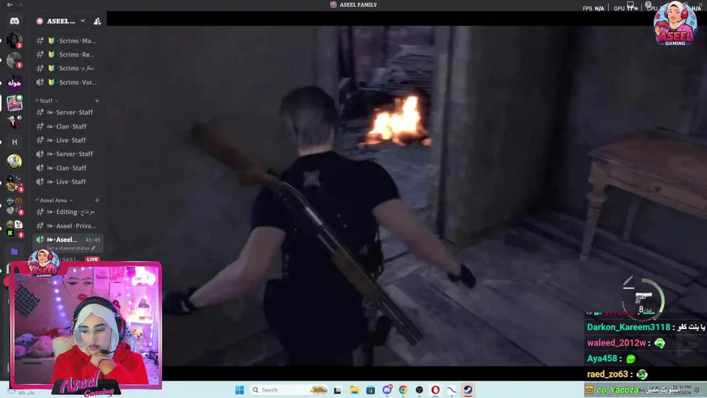The width and height of the screenshot is (707, 398).
Task: Open Task View from the taskbar
Action: coord(337,390)
